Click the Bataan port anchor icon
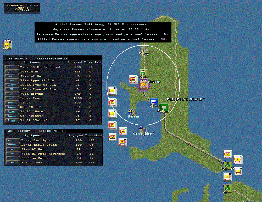Screen dimensions: 262x202 (x=131, y=111)
